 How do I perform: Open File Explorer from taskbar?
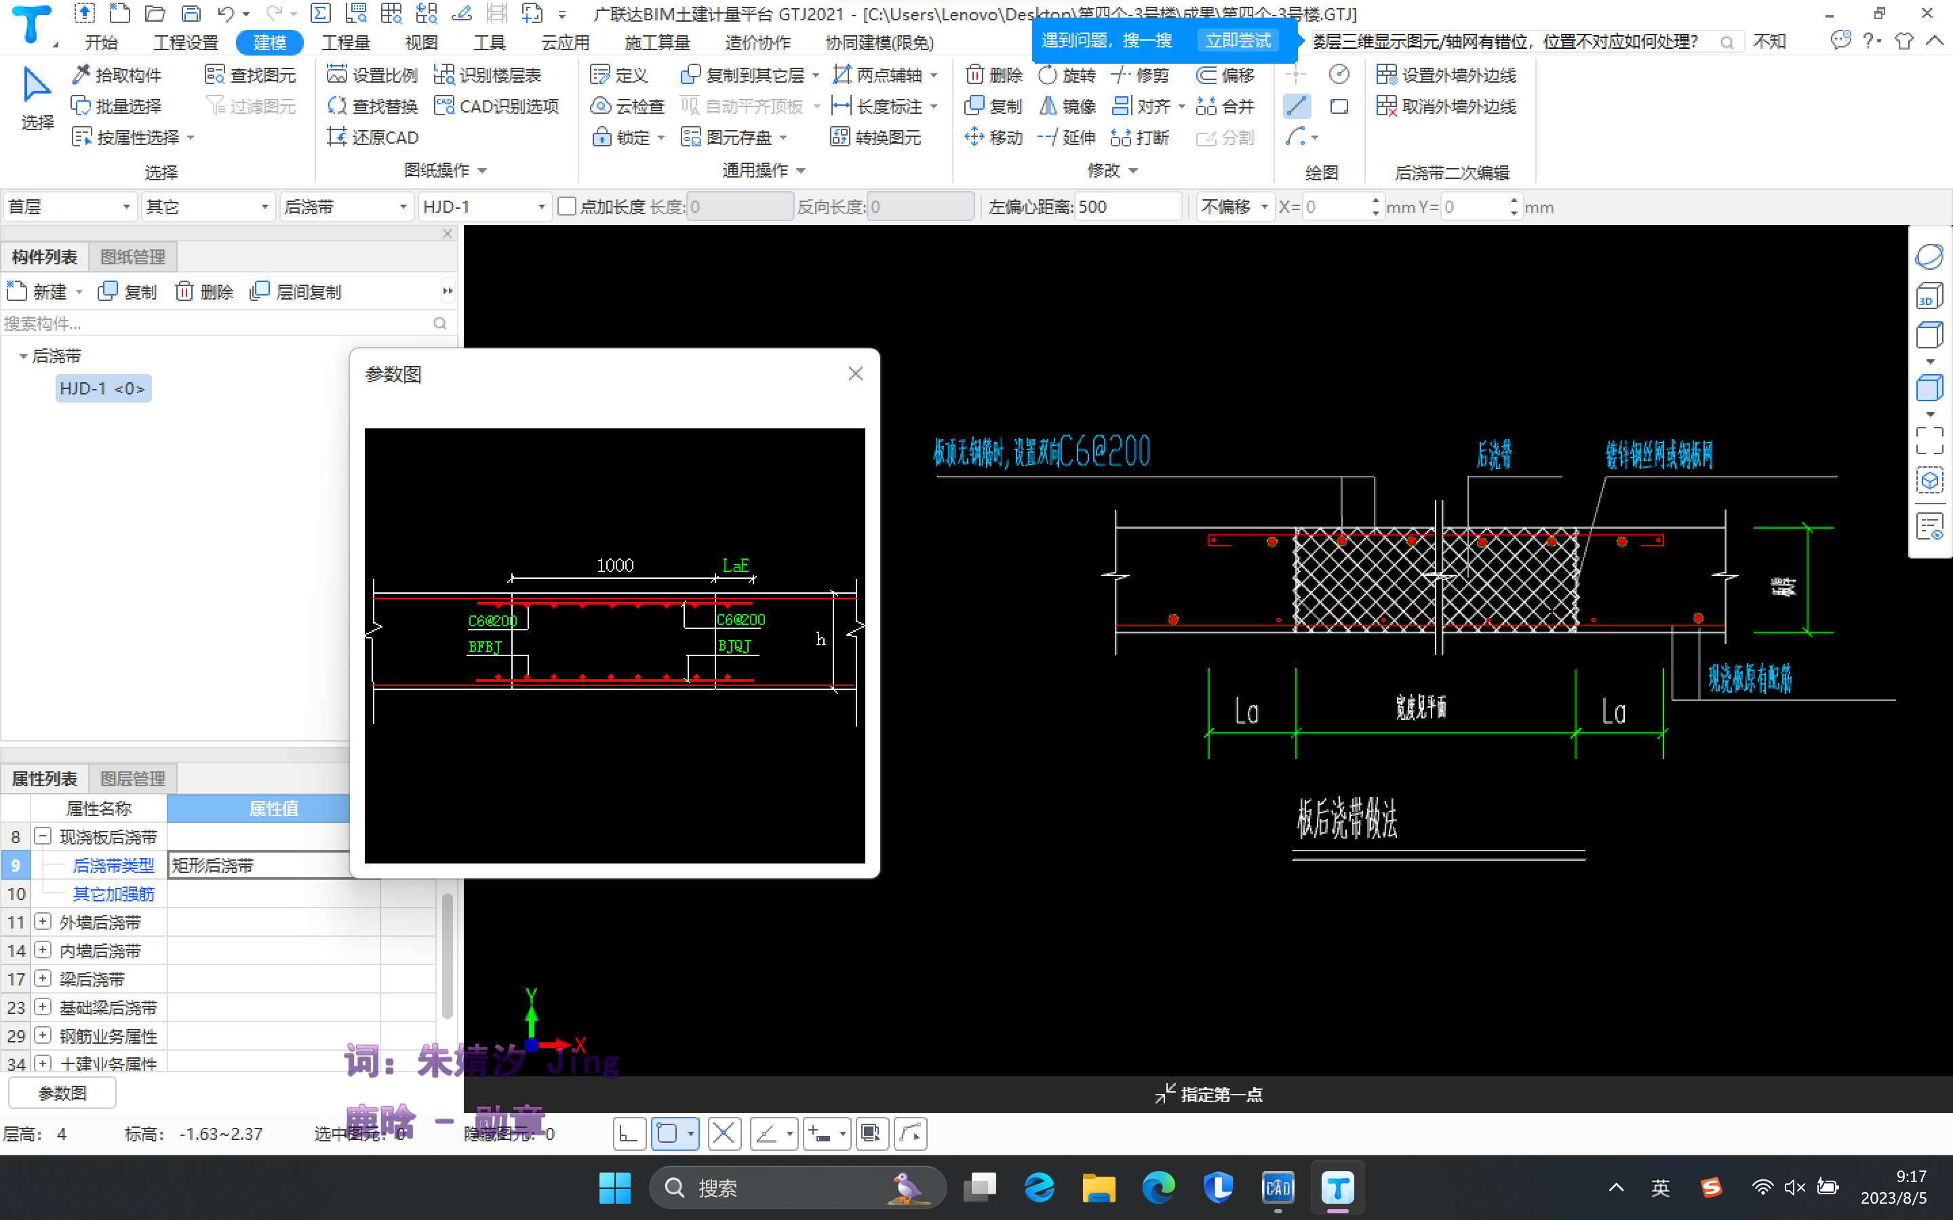click(1099, 1187)
